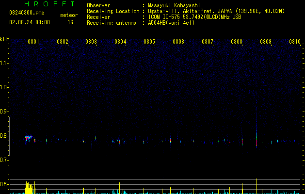The image size is (305, 194).
Task: Click the 1.1 frequency axis label
Action: pos(4,63)
